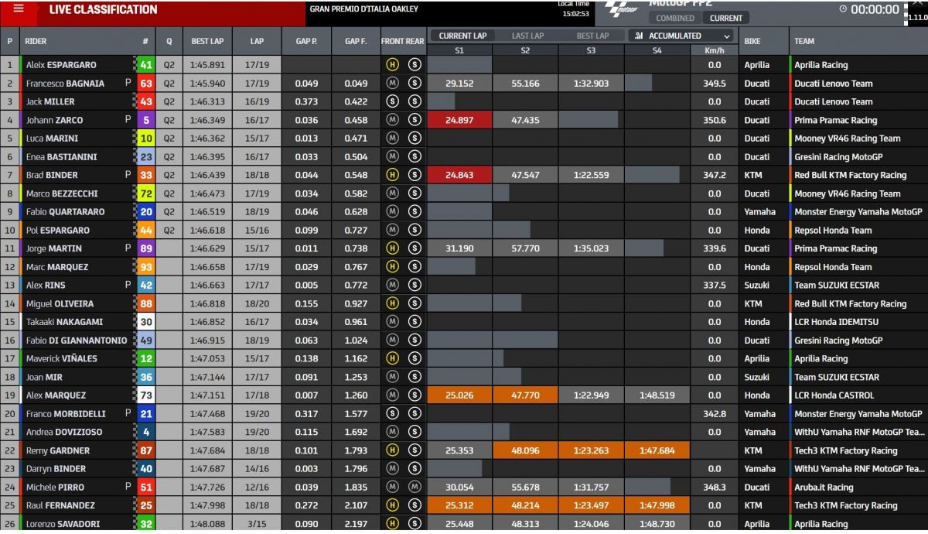The image size is (928, 534).
Task: Click the session clock icon
Action: [x=843, y=9]
